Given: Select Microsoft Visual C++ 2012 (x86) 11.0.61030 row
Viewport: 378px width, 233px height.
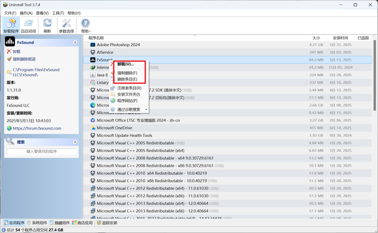Looking at the screenshot, I should click(227, 196).
